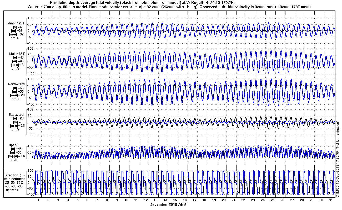Click the '|m|-|o|= 14' value in Speed panel

click(x=17, y=156)
